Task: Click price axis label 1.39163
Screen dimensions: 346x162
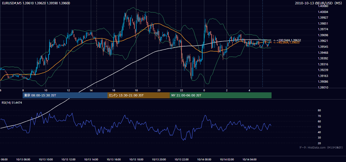Action: [323, 76]
